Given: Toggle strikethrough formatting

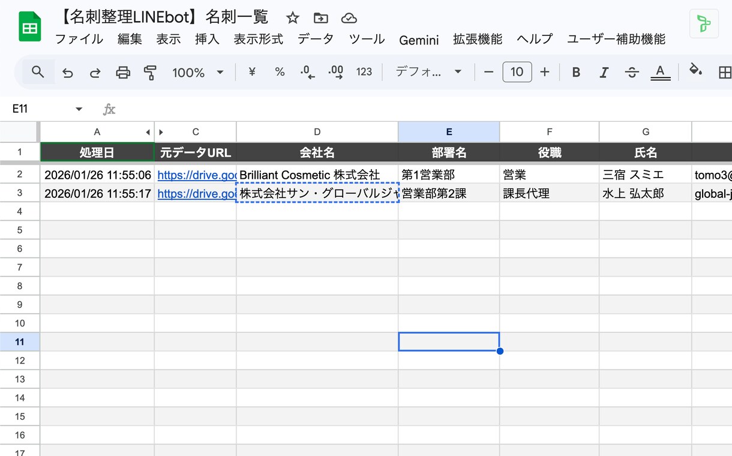Looking at the screenshot, I should click(x=632, y=73).
